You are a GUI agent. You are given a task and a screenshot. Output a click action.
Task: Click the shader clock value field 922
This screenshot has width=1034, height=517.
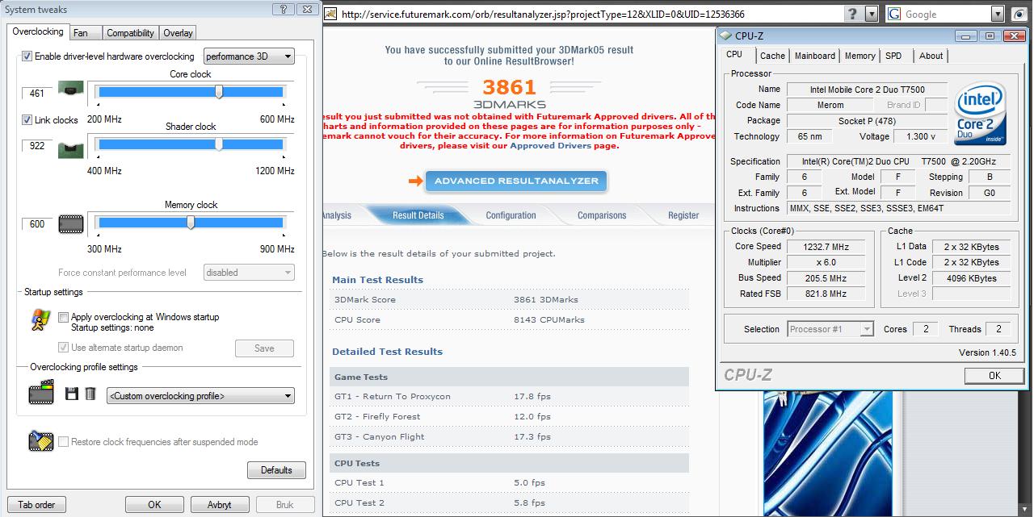(x=36, y=146)
